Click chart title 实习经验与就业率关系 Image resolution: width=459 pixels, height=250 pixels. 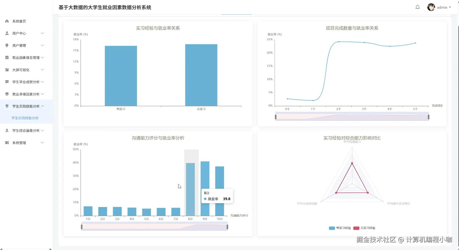point(158,28)
